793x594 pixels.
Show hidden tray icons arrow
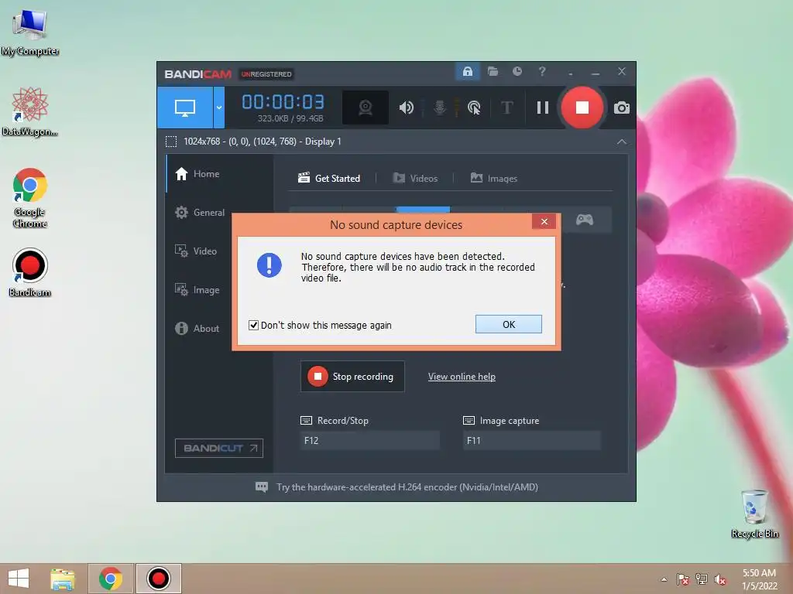tap(664, 579)
